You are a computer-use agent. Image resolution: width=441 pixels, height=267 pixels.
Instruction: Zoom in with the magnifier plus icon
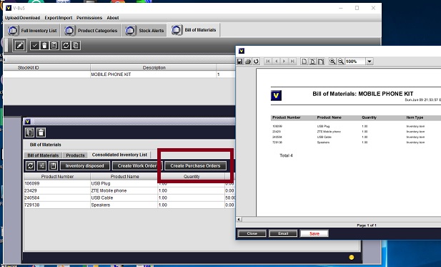(x=332, y=61)
